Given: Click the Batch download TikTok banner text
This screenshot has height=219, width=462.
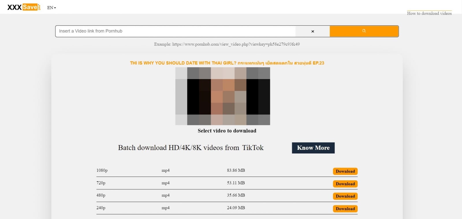Looking at the screenshot, I should (191, 148).
